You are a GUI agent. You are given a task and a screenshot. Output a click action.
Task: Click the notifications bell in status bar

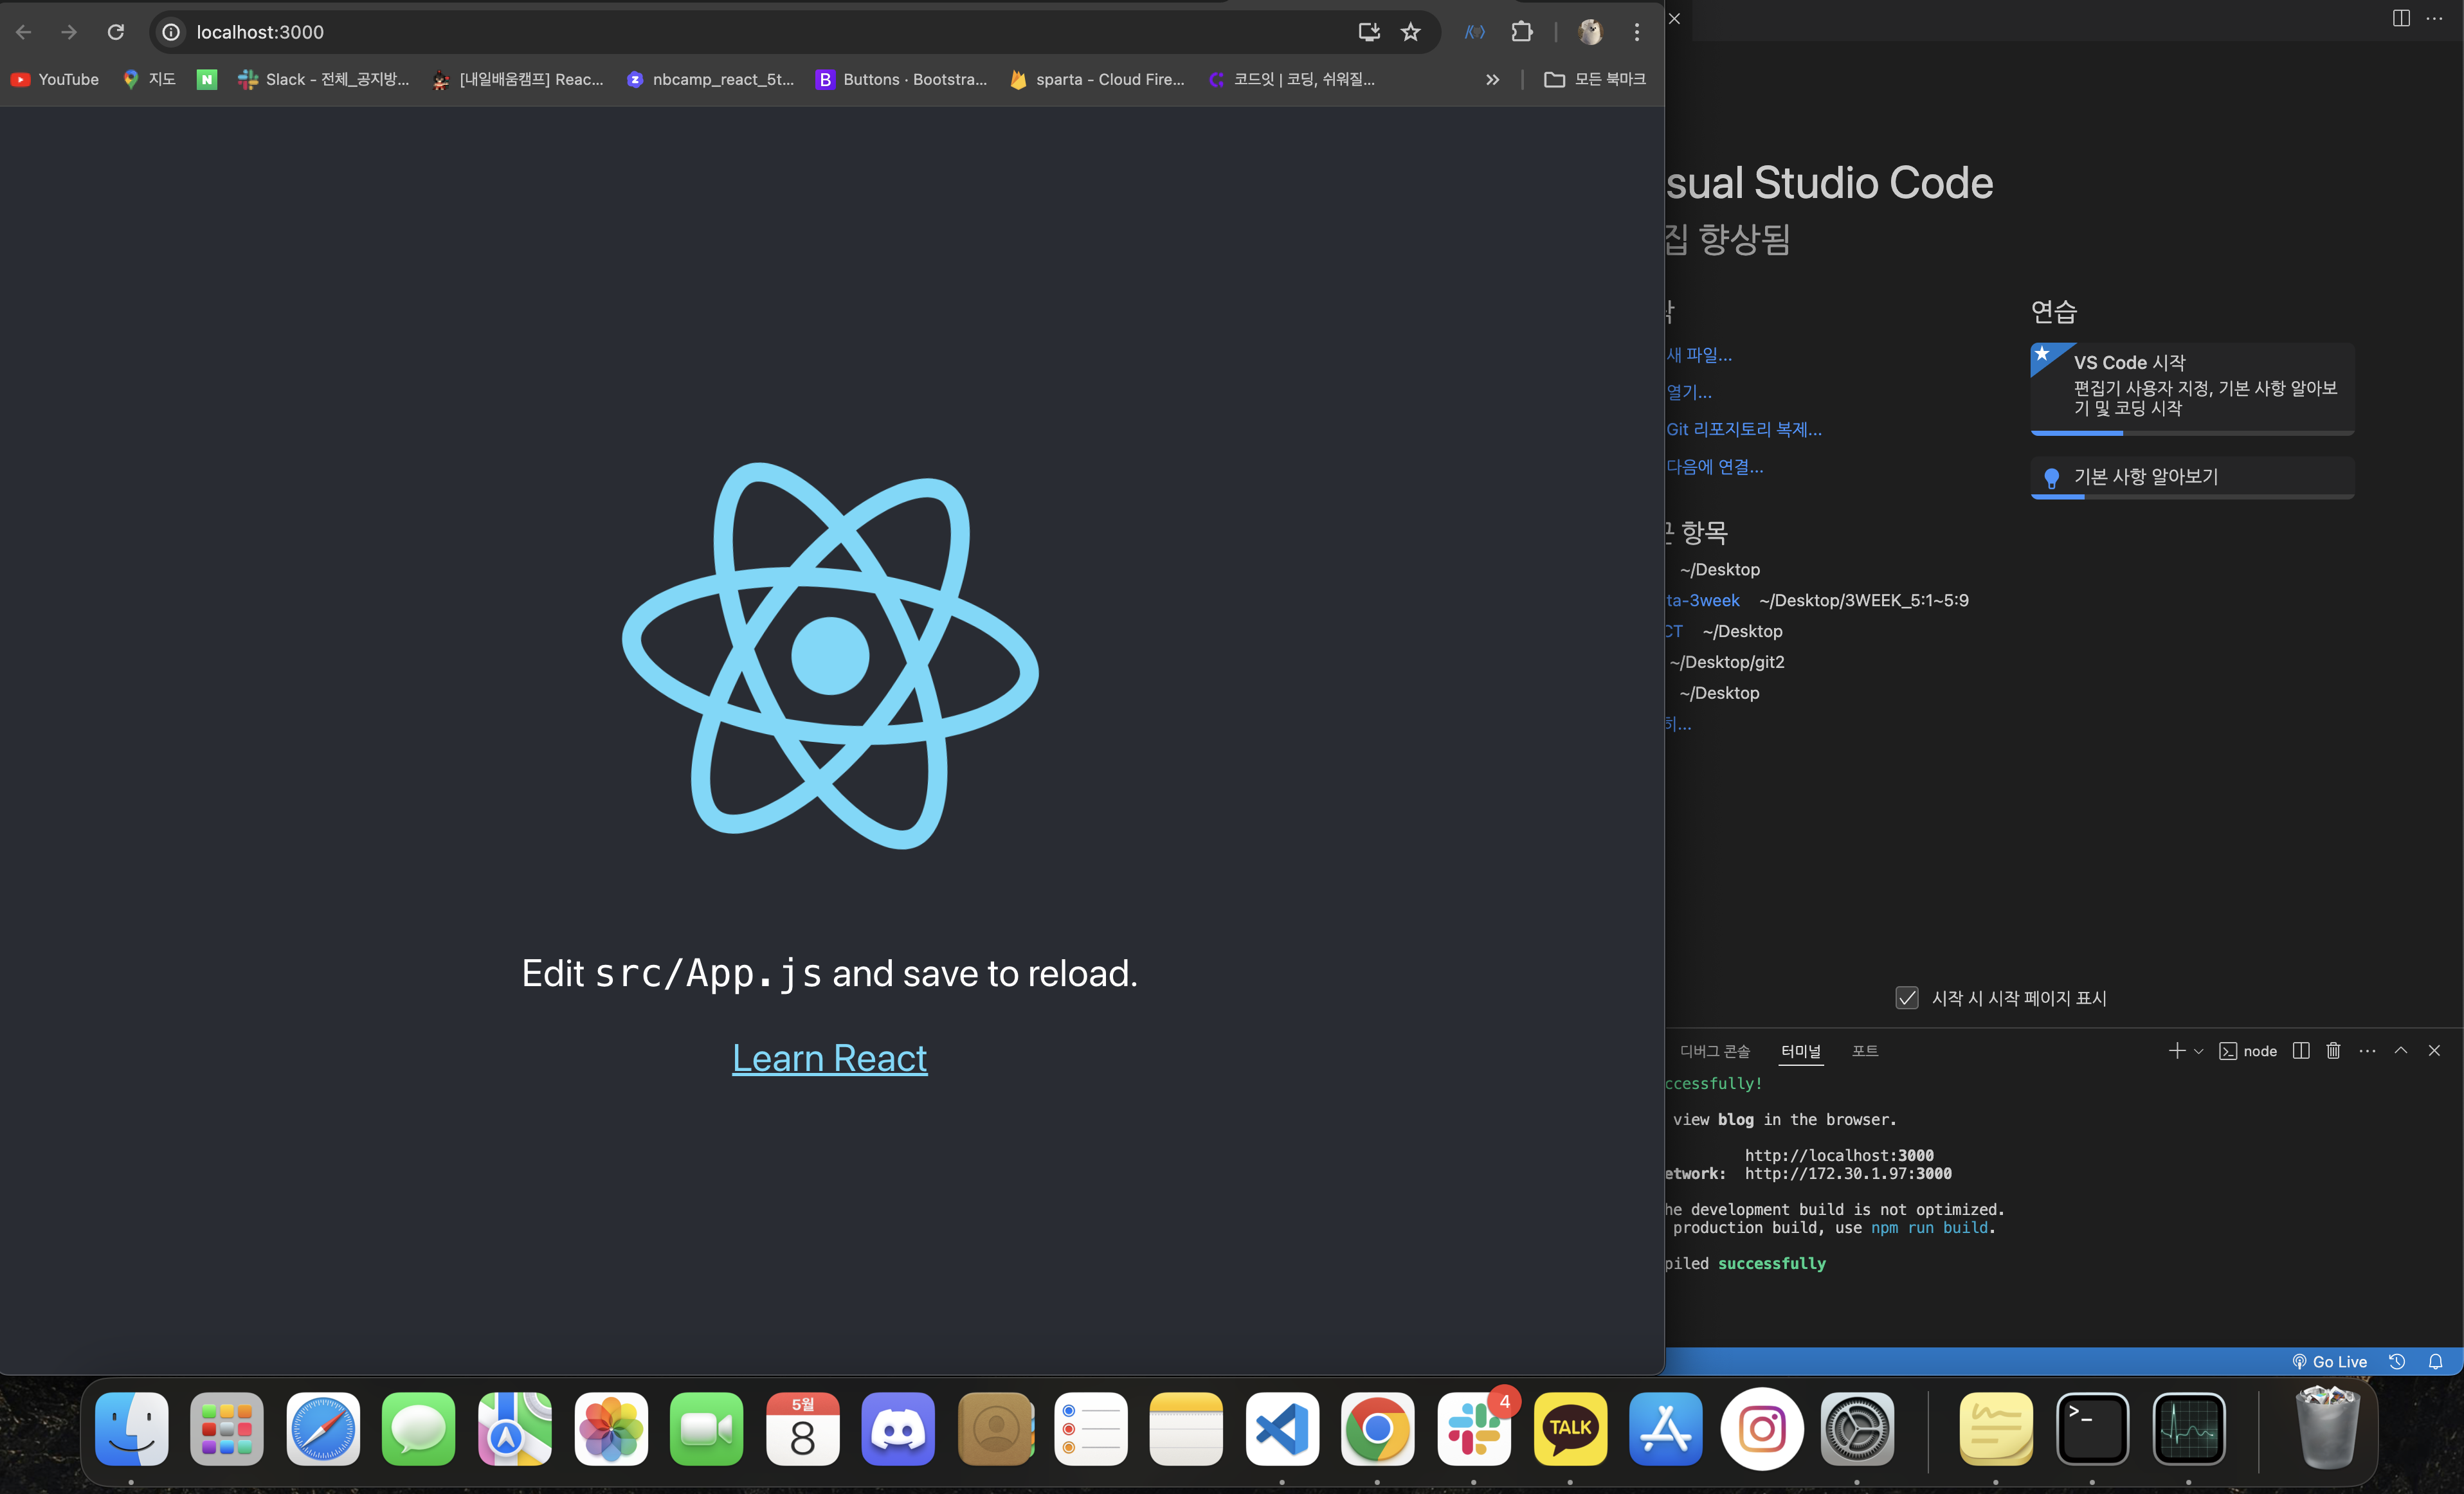pos(2435,1361)
